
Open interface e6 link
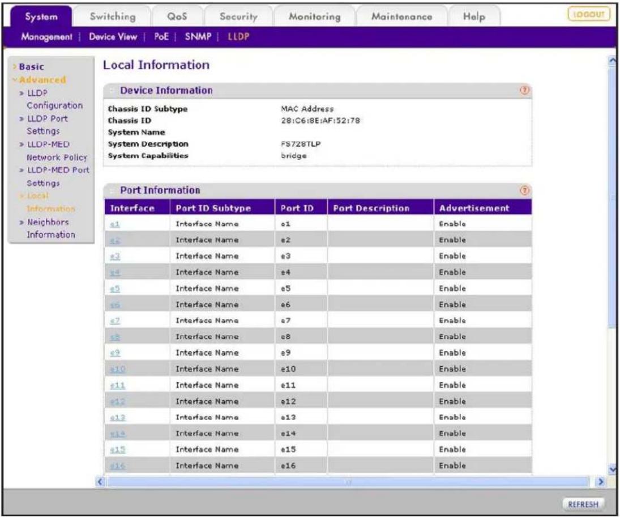115,305
